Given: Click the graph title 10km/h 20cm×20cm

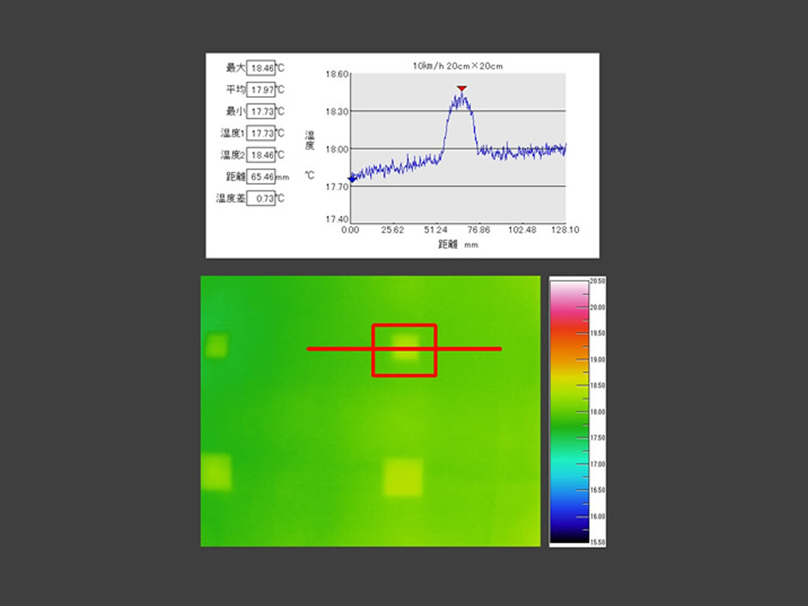Looking at the screenshot, I should click(457, 65).
